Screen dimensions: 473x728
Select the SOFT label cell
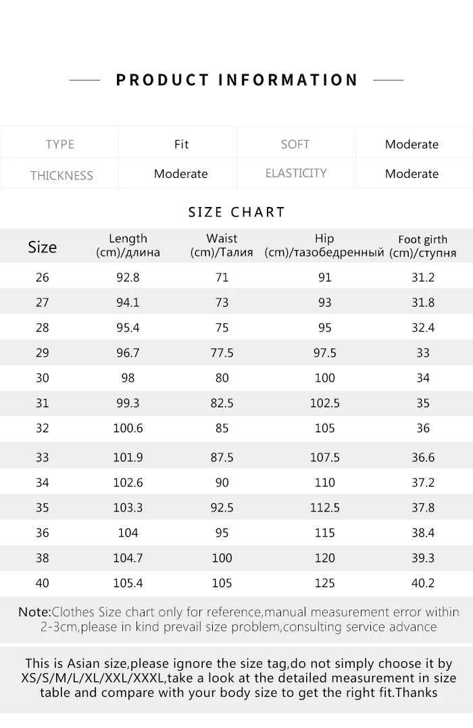(295, 144)
